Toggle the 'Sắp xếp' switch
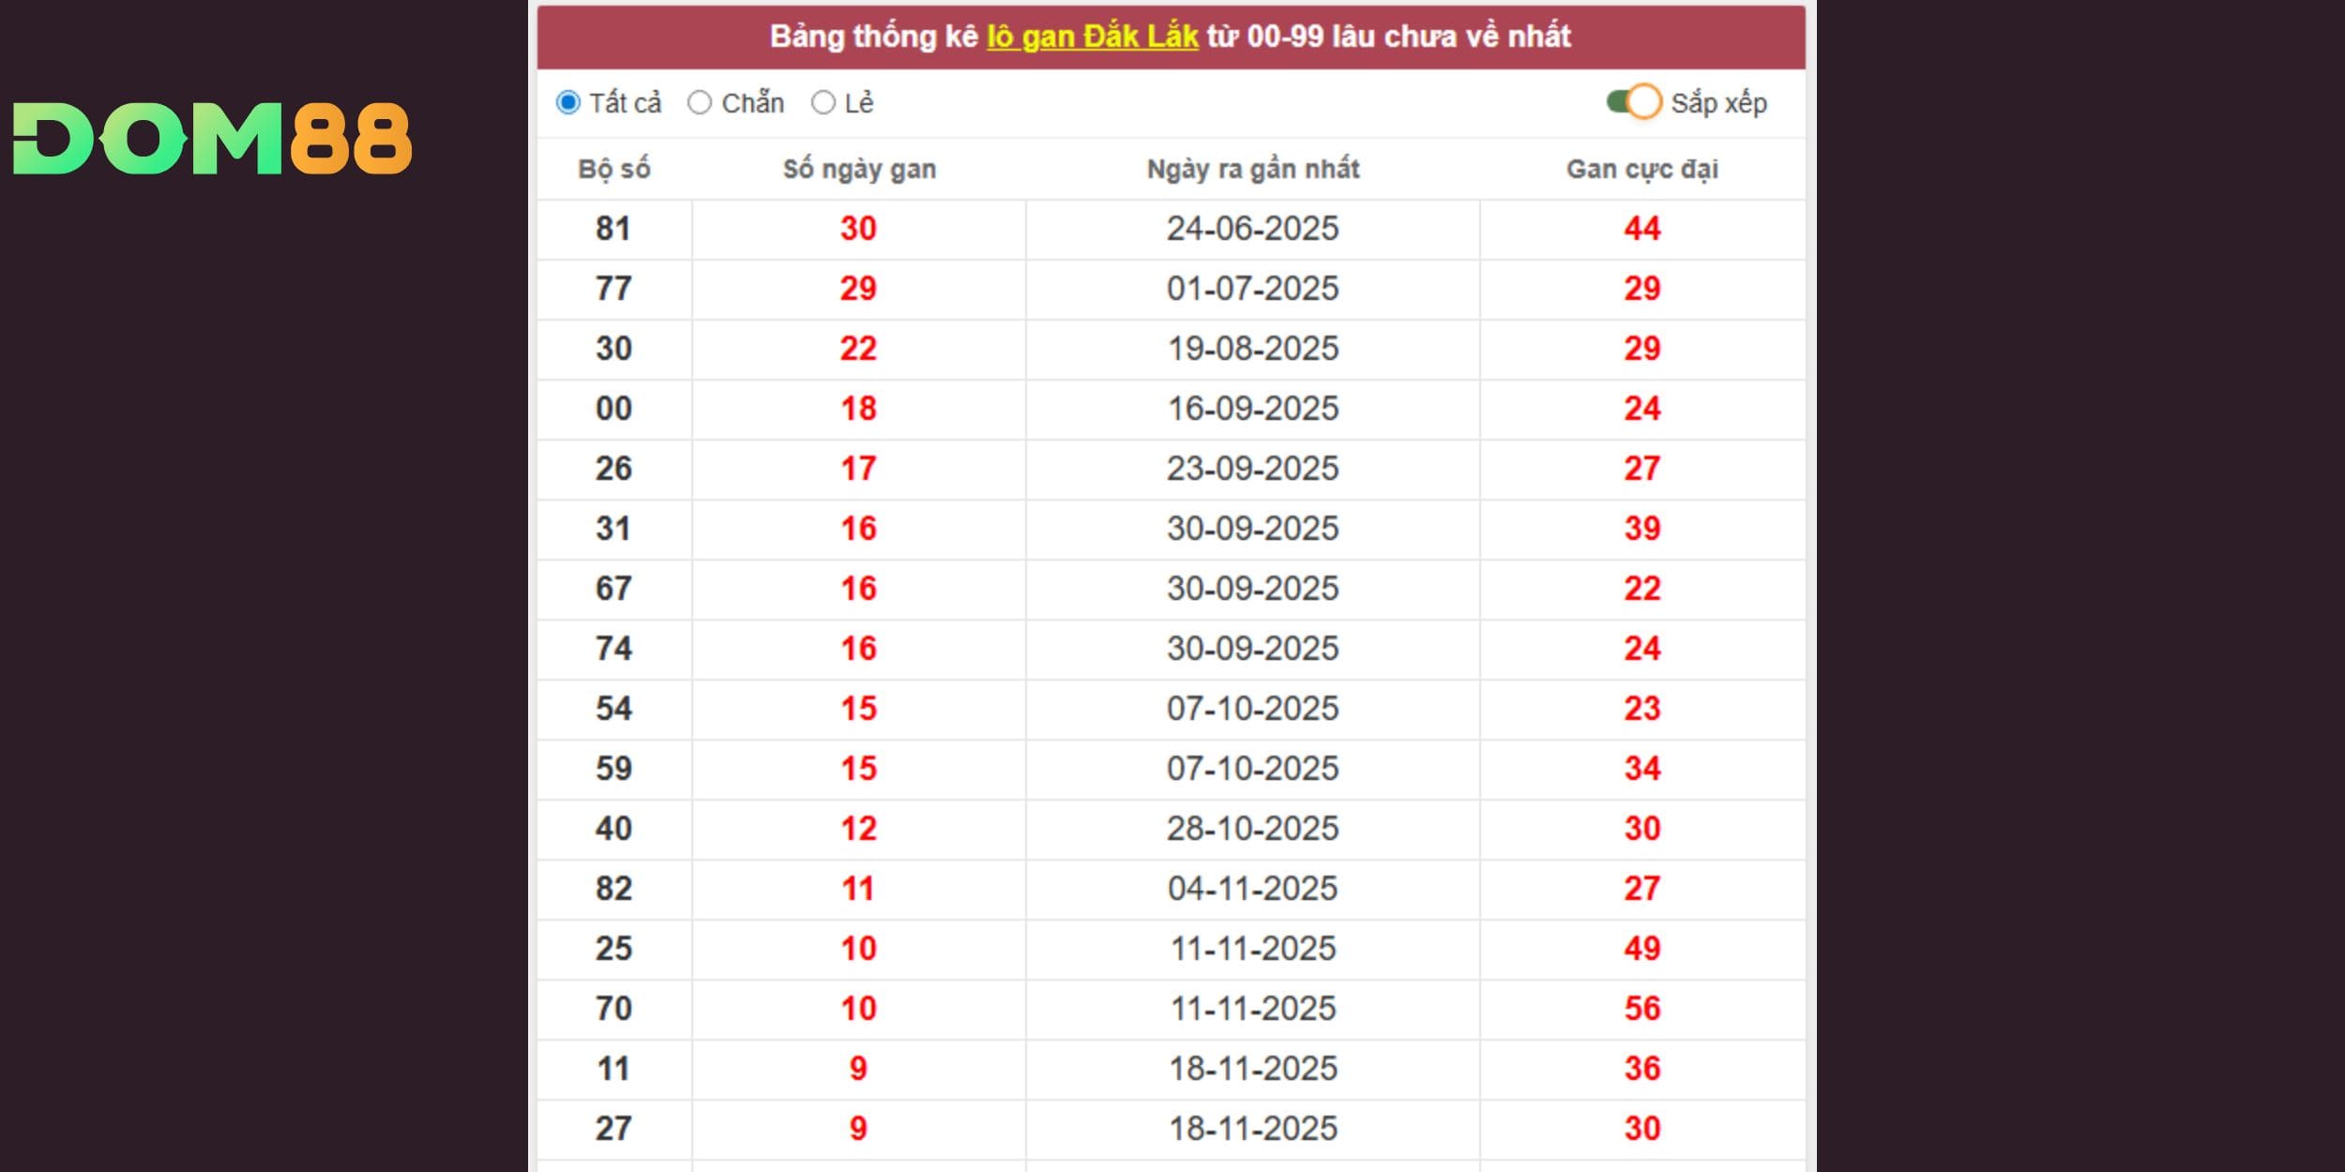Viewport: 2345px width, 1172px height. click(1633, 101)
